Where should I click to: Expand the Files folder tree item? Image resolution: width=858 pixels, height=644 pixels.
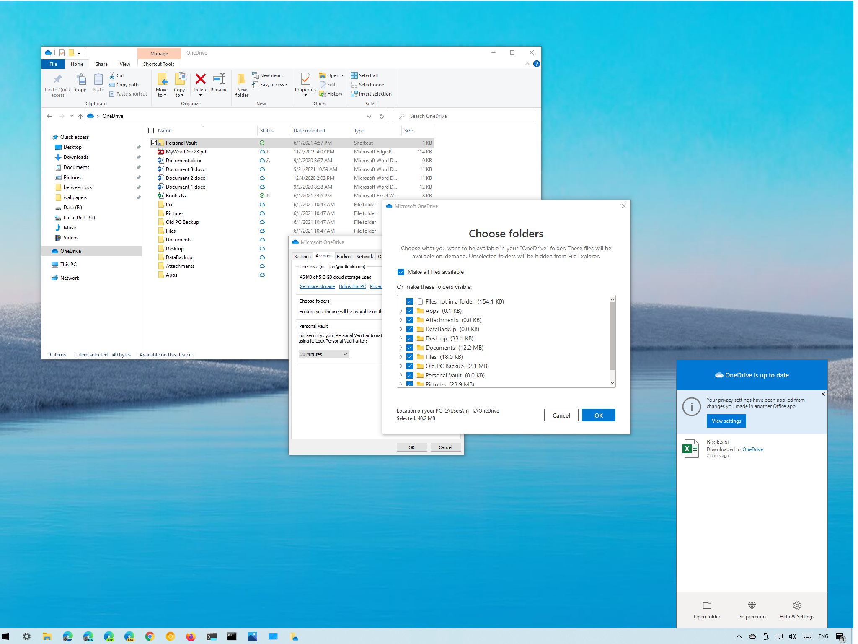tap(399, 356)
